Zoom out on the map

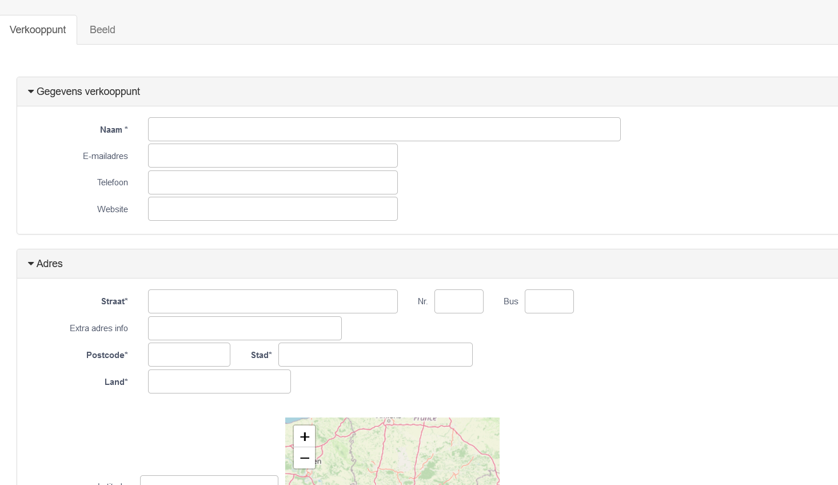pyautogui.click(x=304, y=458)
